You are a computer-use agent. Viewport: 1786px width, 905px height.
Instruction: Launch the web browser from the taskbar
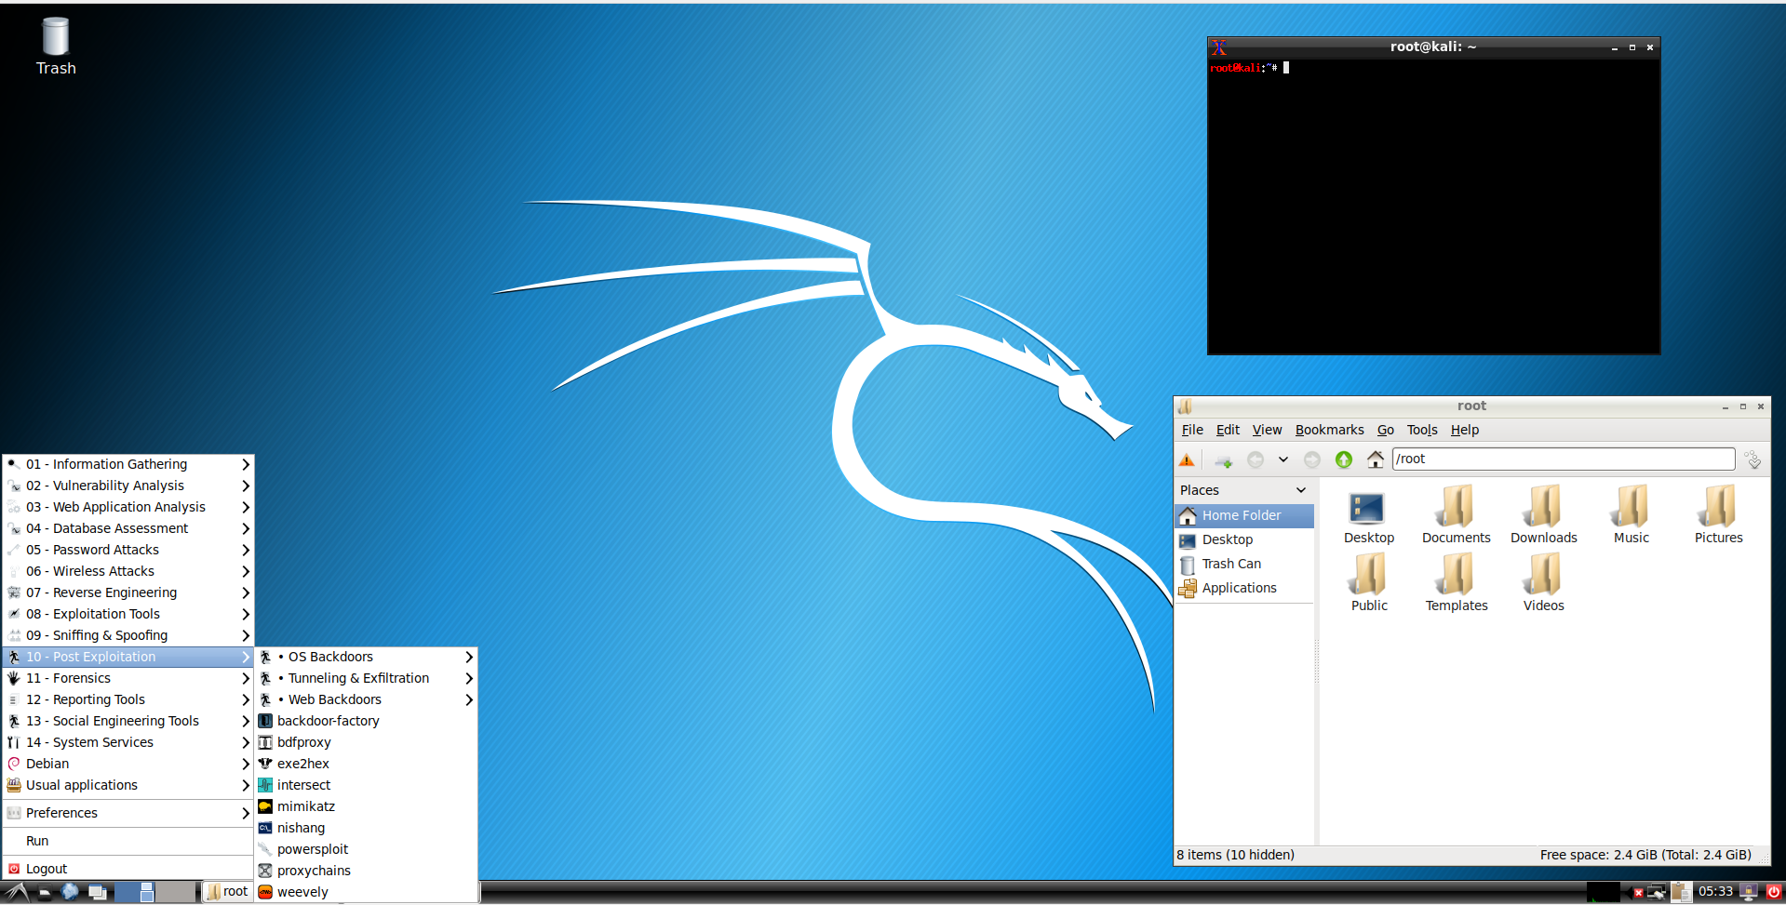[70, 891]
